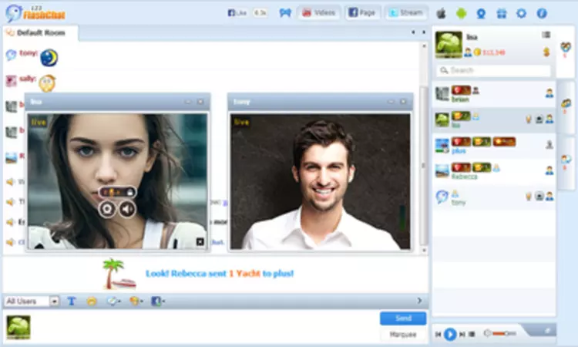
Task: Mute the speaker in lisa's video
Action: pyautogui.click(x=127, y=210)
